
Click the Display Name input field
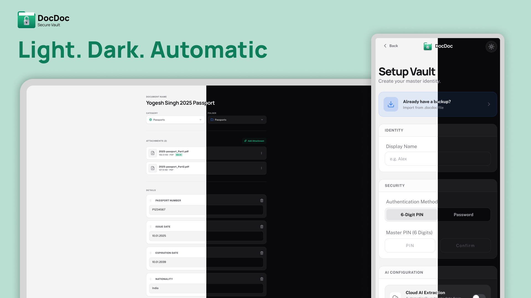coord(438,159)
